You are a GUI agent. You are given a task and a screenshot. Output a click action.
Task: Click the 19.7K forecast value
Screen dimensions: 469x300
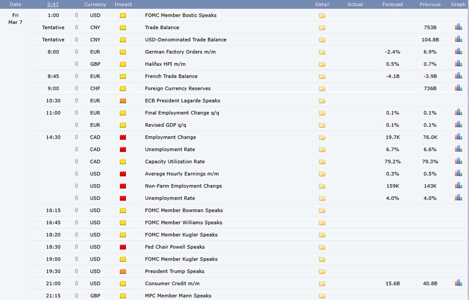(392, 137)
